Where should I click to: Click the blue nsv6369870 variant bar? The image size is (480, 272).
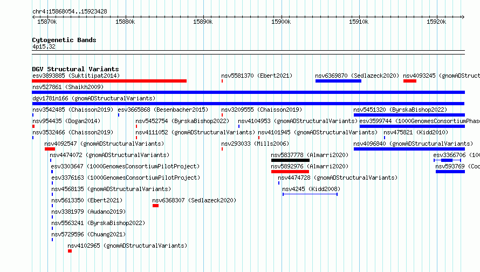tap(338, 81)
